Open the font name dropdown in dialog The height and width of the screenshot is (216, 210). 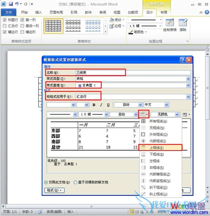click(73, 105)
